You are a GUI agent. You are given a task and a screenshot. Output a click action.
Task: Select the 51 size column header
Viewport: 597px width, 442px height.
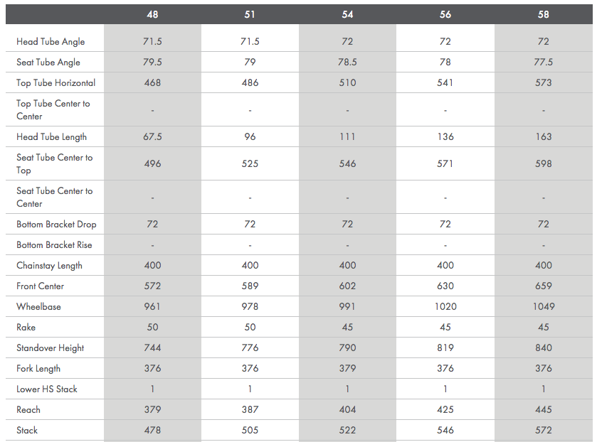(x=250, y=14)
